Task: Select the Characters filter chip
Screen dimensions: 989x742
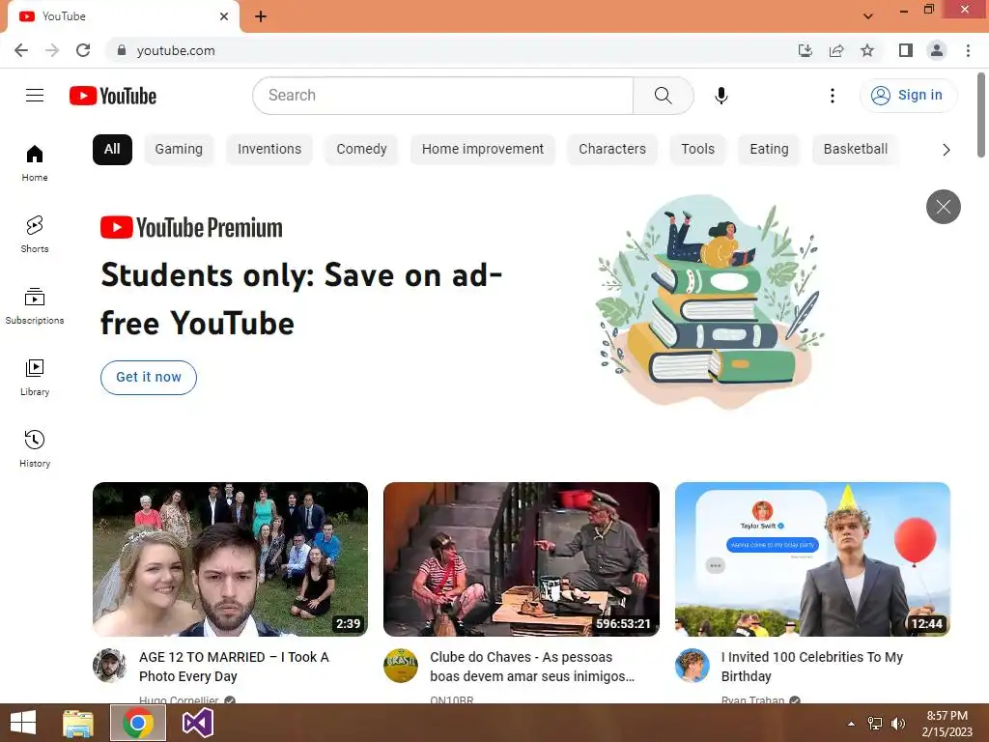Action: coord(612,150)
